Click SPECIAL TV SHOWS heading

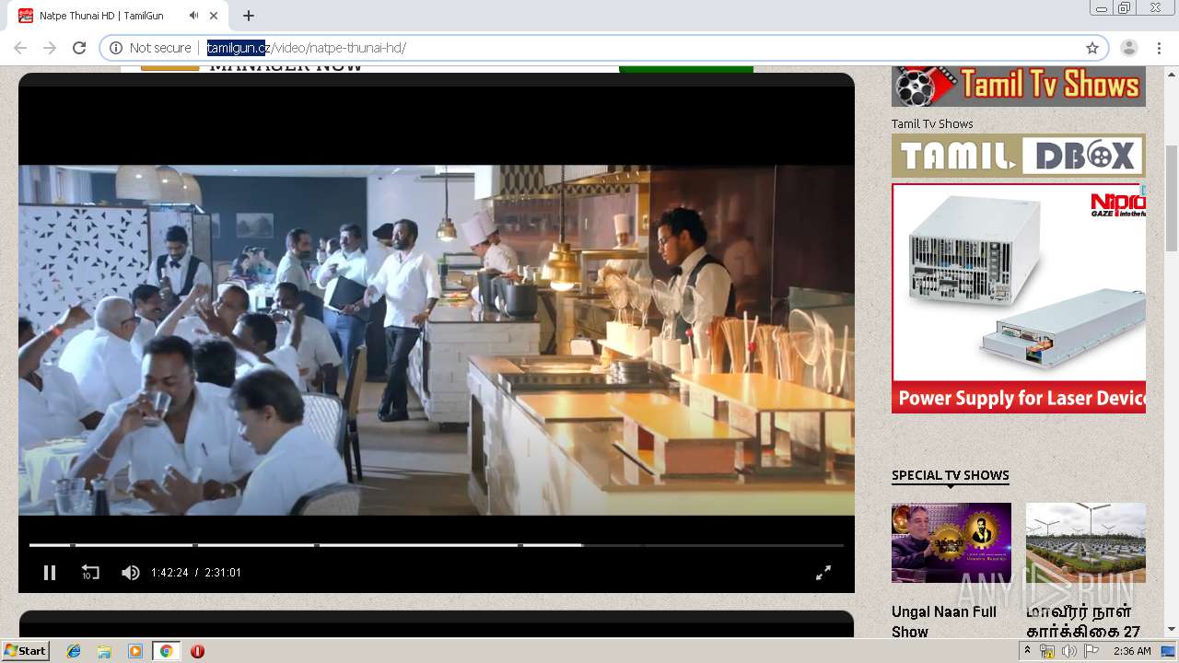point(951,475)
